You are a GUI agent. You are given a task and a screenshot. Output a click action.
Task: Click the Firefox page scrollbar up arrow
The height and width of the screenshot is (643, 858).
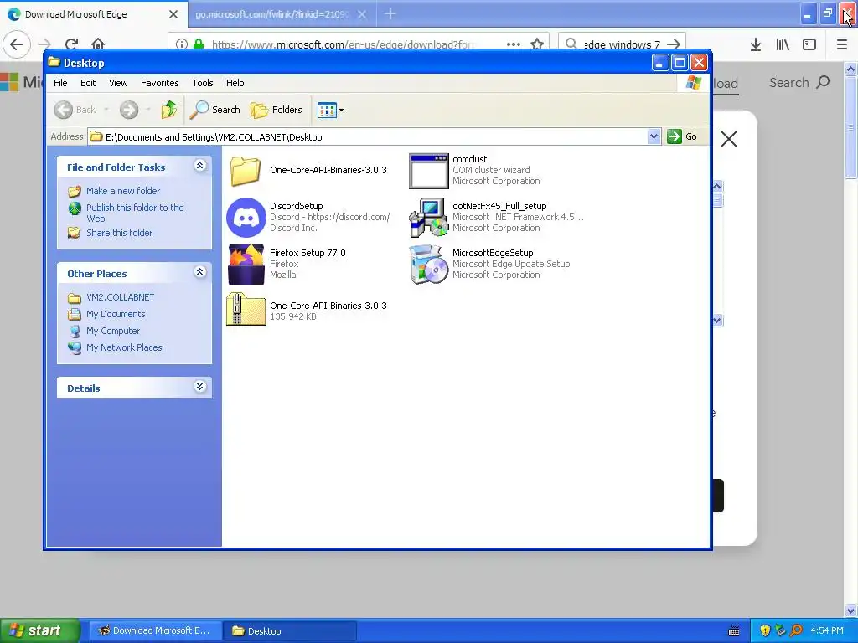[851, 69]
